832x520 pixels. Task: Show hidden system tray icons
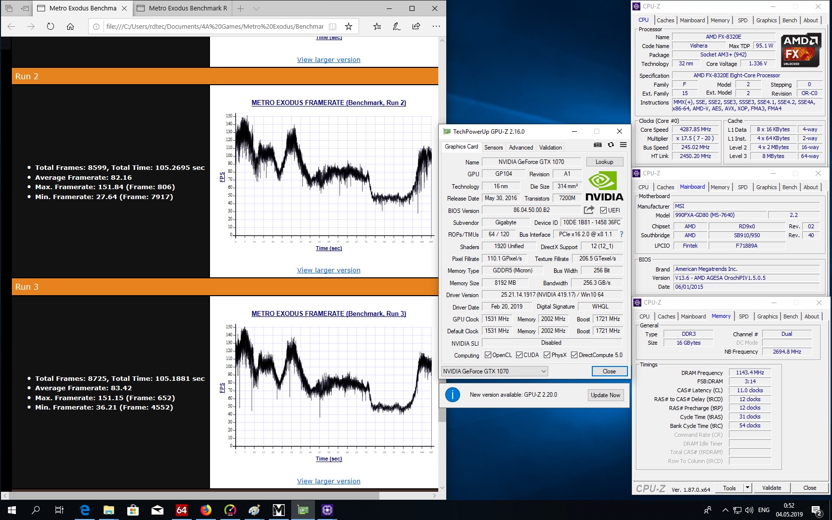point(726,510)
